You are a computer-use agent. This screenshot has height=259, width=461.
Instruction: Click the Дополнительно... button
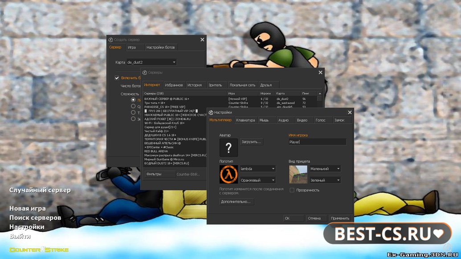click(x=236, y=202)
